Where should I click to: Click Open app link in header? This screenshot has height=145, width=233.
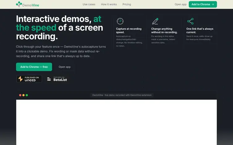click(x=180, y=4)
